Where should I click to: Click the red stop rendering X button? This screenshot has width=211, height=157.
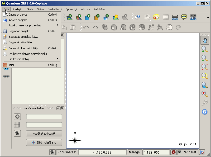[x=174, y=152]
